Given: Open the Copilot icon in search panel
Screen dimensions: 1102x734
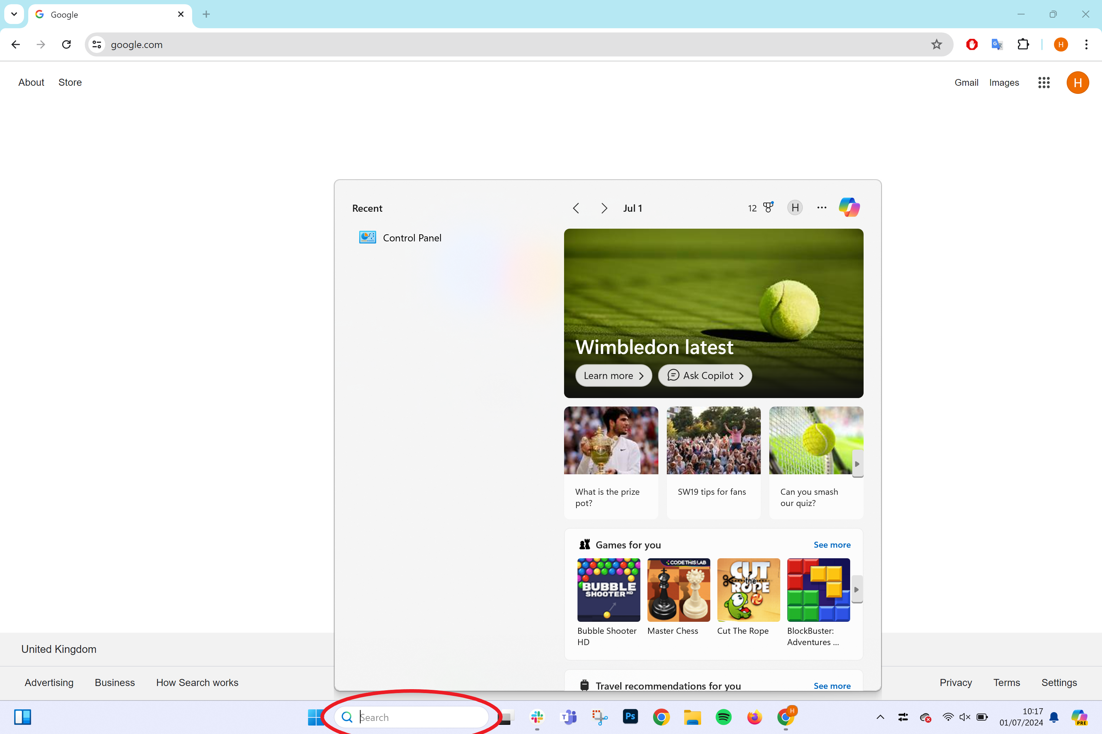Looking at the screenshot, I should pyautogui.click(x=849, y=207).
